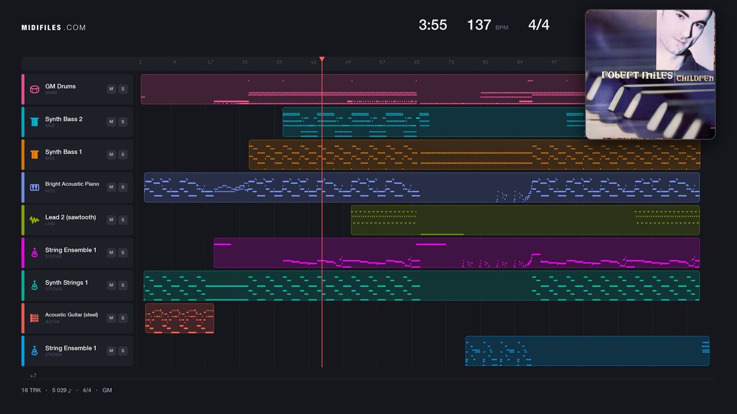
Task: Mute the Synth Strings 1 track
Action: point(111,285)
